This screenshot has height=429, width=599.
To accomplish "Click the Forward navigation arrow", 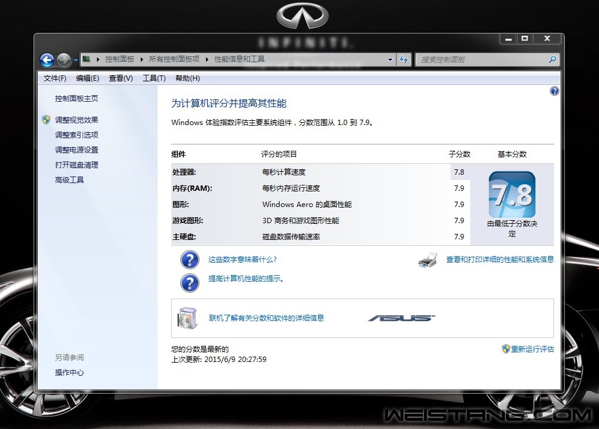I will tap(63, 60).
